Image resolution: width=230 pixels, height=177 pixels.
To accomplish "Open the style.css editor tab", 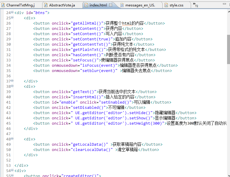I will pos(176,5).
